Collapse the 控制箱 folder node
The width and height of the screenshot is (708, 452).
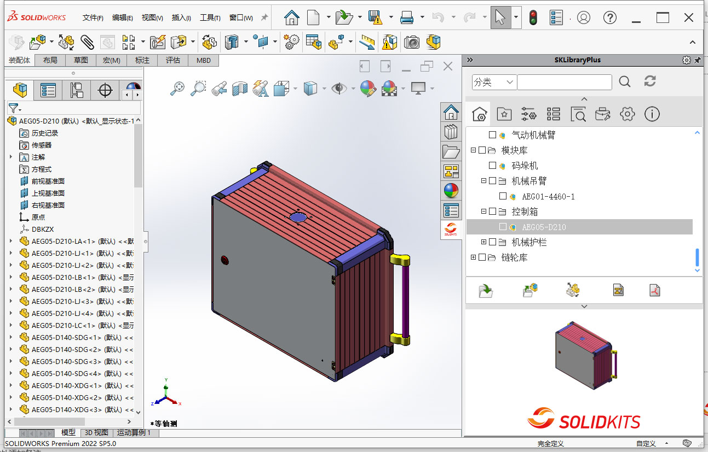(483, 212)
